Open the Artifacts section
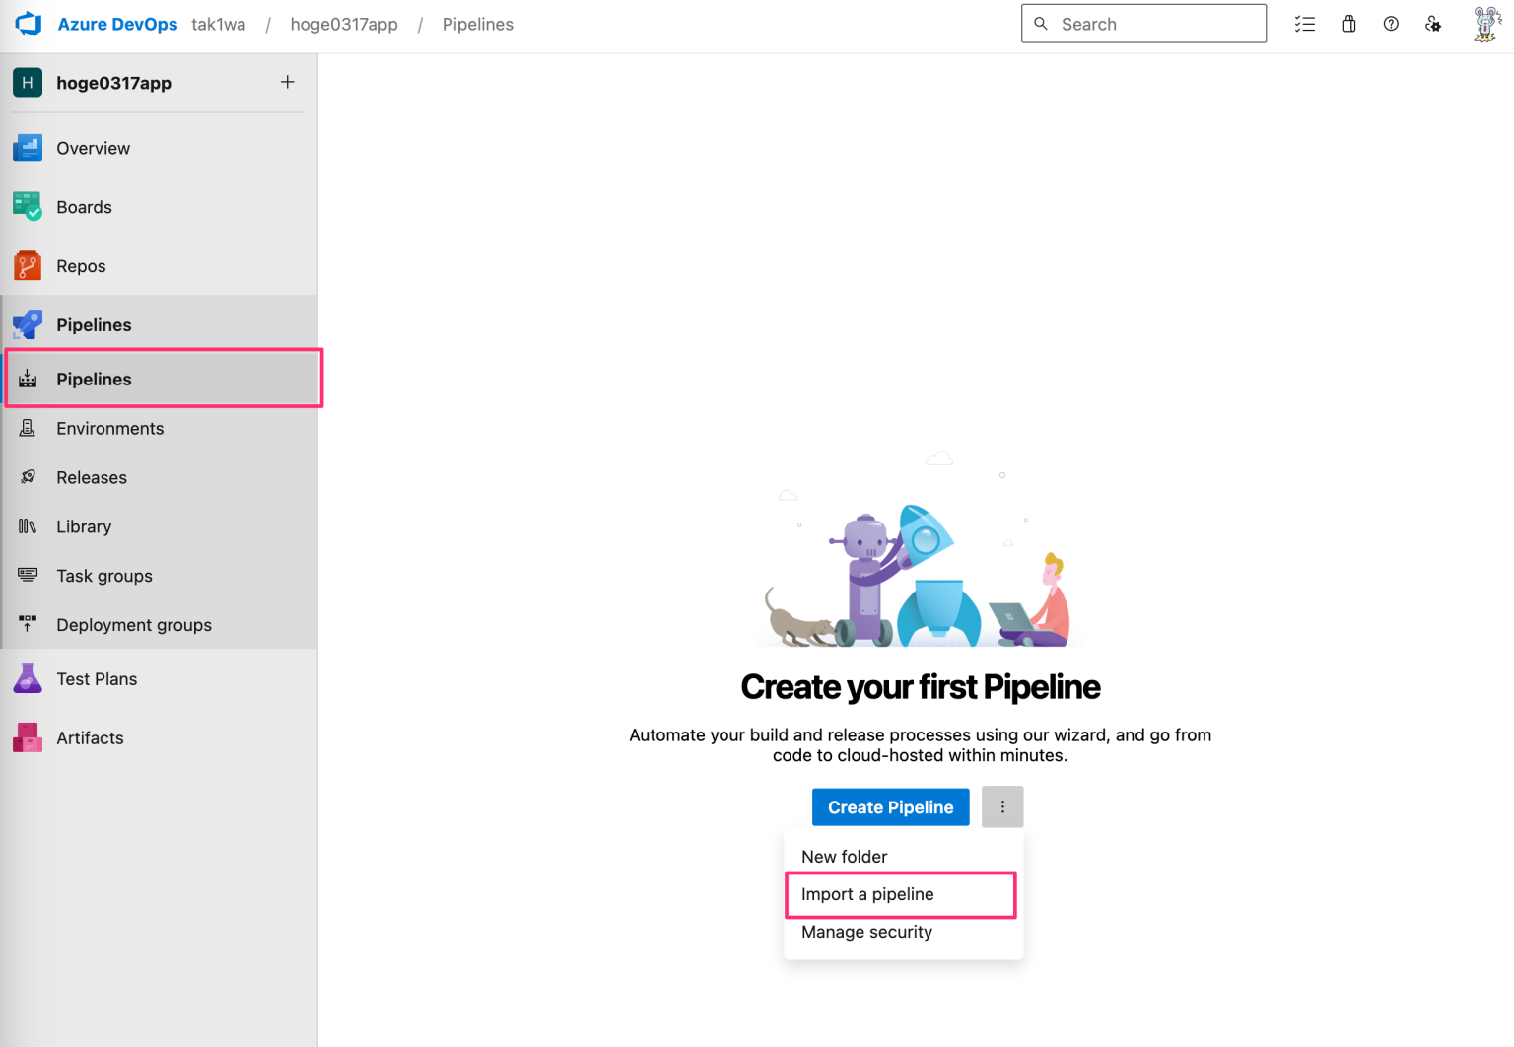Viewport: 1514px width, 1047px height. point(90,737)
